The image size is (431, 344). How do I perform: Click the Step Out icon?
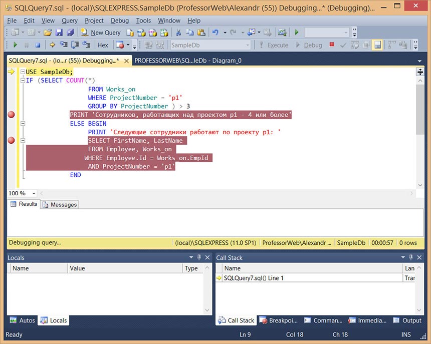[86, 45]
